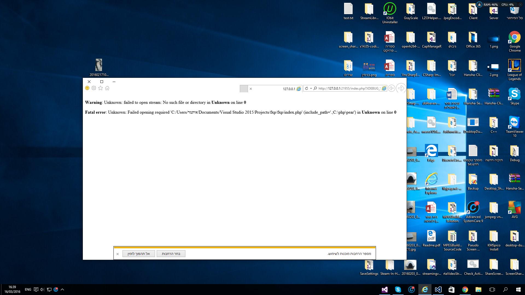Image resolution: width=525 pixels, height=295 pixels.
Task: Close the 127.0.0.1 tab
Action: click(250, 89)
